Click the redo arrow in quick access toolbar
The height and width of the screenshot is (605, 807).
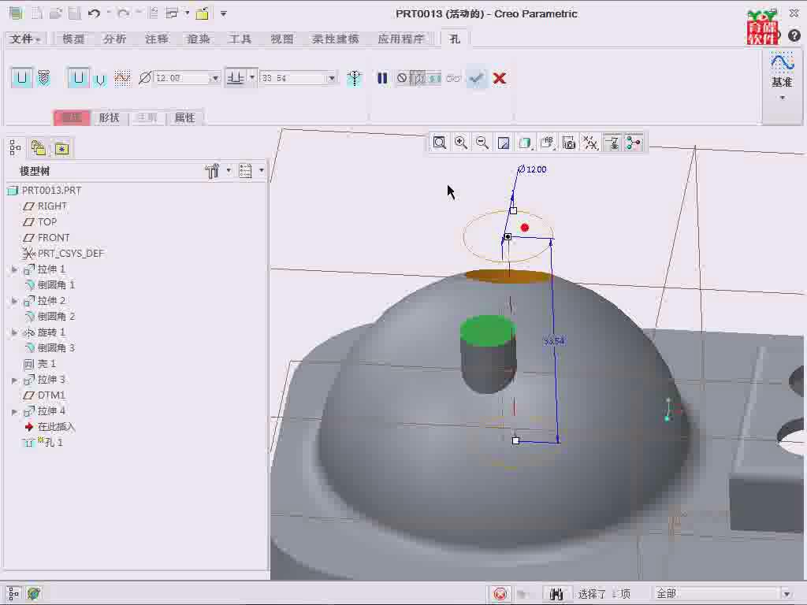(123, 13)
